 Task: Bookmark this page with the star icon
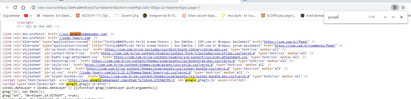point(403,8)
